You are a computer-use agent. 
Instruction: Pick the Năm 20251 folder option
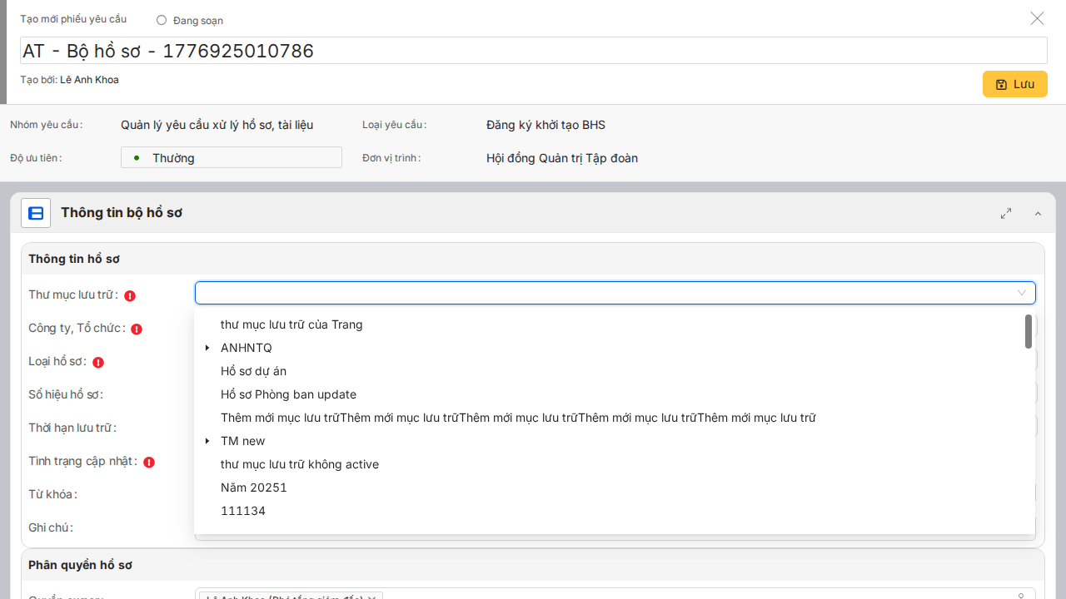click(253, 488)
